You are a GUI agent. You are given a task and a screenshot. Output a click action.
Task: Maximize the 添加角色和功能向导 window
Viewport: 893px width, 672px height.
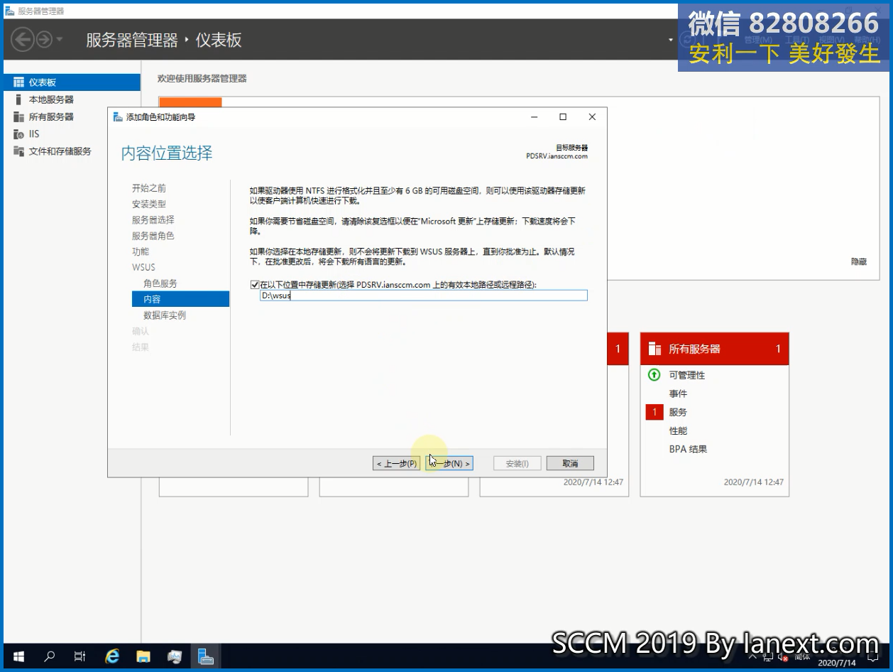click(x=563, y=117)
